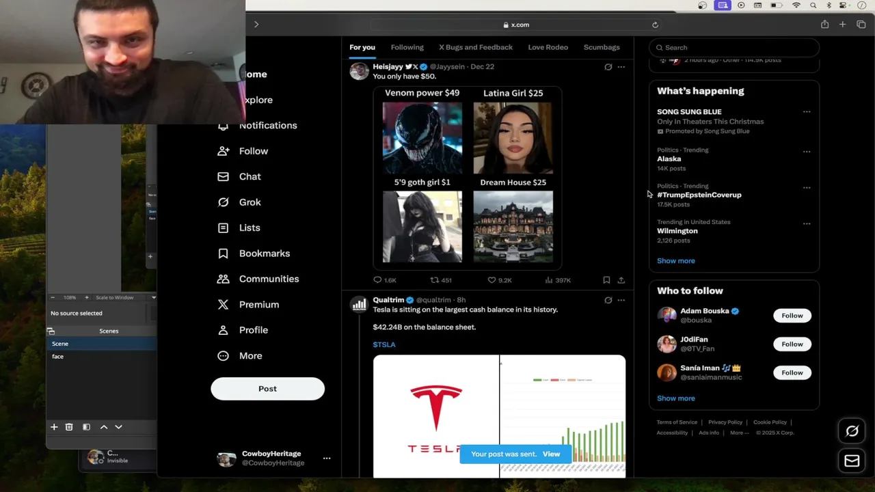875x492 pixels.
Task: Open three-dot menu on Qualtrim's post
Action: 621,300
